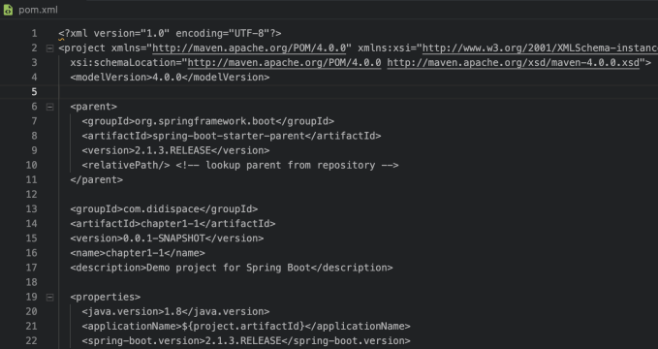Collapse the parent block fold marker
658x349 pixels.
49,107
